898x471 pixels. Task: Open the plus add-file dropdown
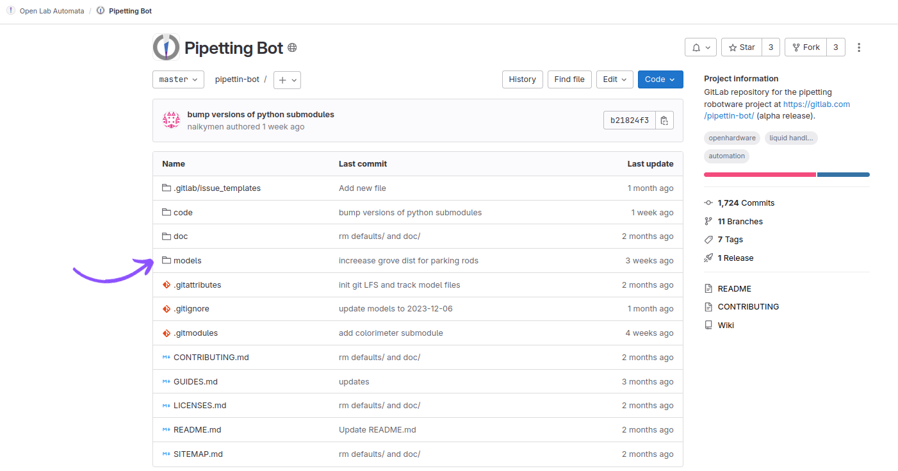[287, 80]
